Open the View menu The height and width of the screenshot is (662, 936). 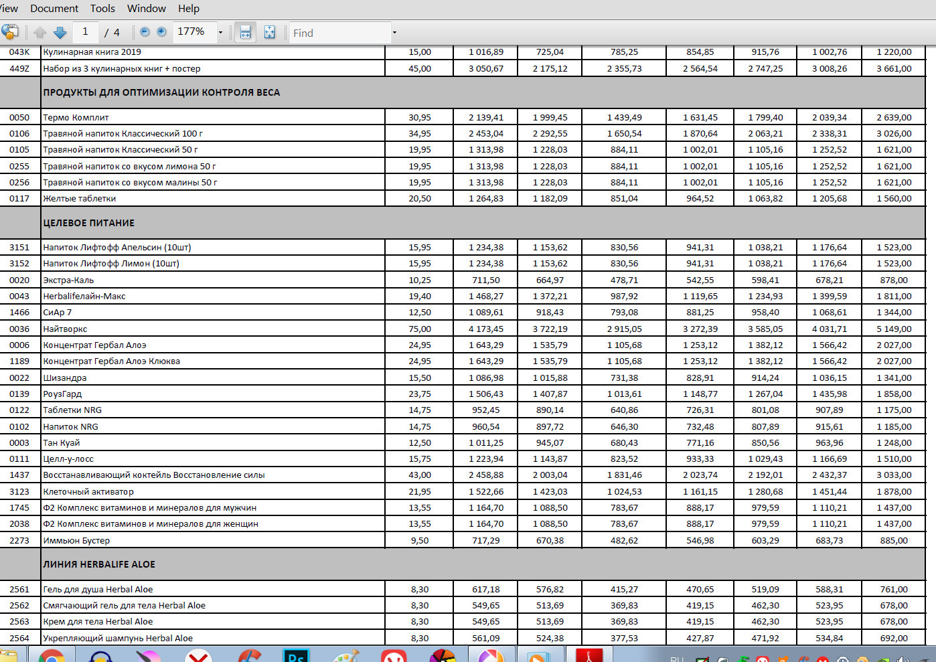click(x=9, y=9)
